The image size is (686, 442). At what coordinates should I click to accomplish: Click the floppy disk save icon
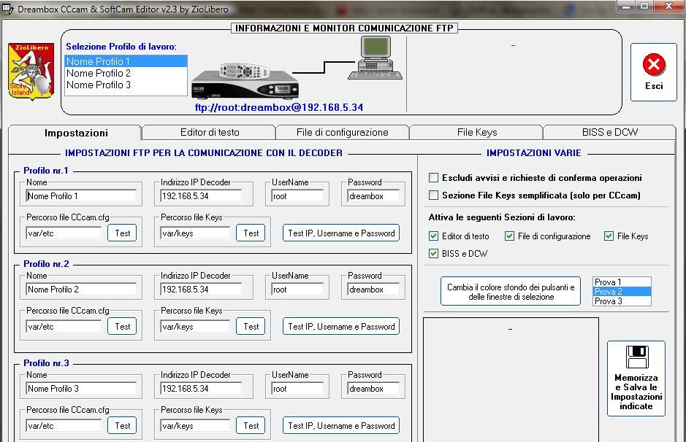click(x=636, y=357)
